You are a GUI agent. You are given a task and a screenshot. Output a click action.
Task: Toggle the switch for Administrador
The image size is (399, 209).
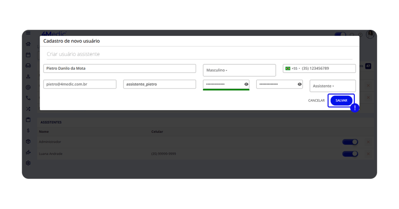point(350,142)
